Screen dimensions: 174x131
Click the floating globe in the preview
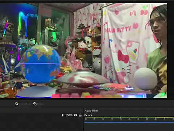(41, 64)
